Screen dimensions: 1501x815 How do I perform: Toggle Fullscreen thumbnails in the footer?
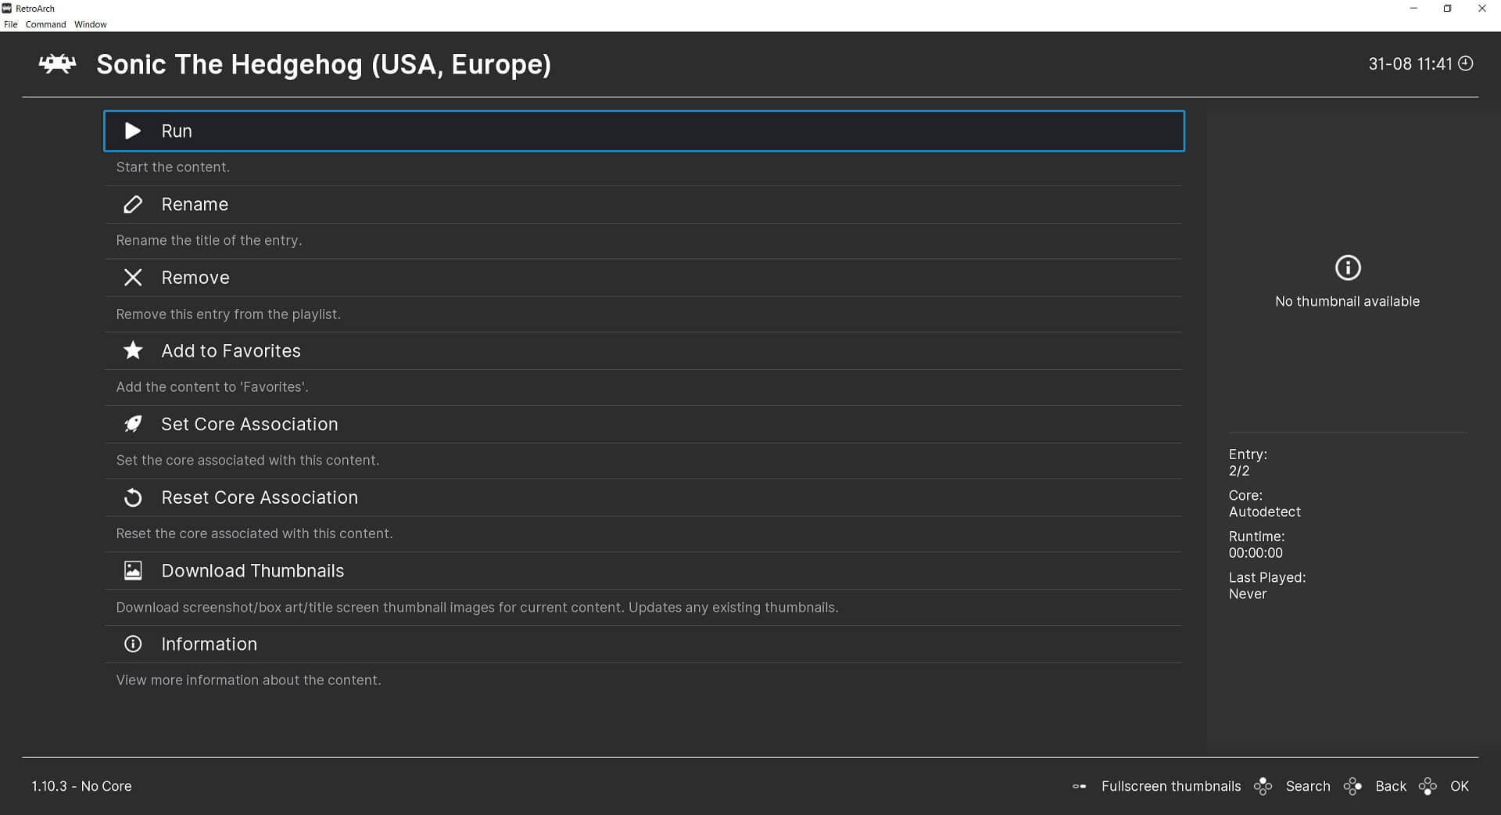point(1170,786)
